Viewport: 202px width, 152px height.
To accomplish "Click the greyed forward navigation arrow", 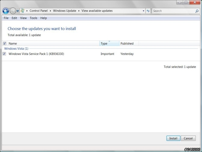I will click(x=13, y=11).
